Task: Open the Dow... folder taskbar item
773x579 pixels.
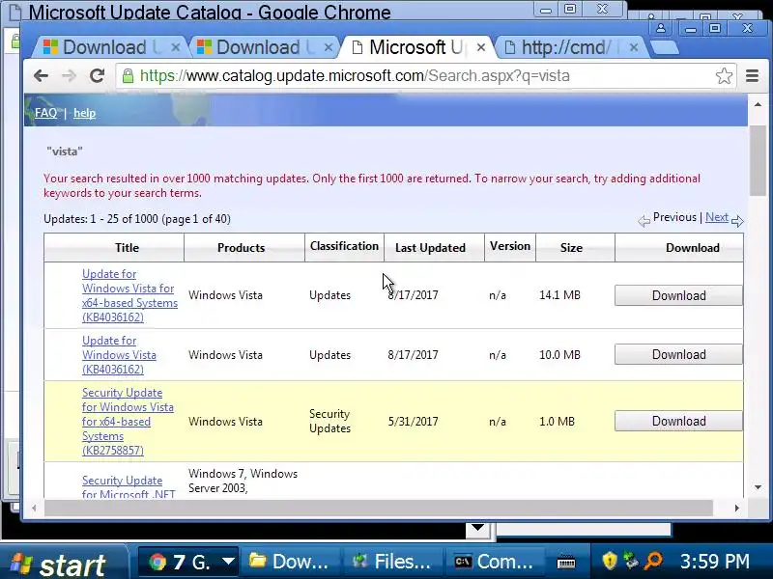Action: (289, 562)
